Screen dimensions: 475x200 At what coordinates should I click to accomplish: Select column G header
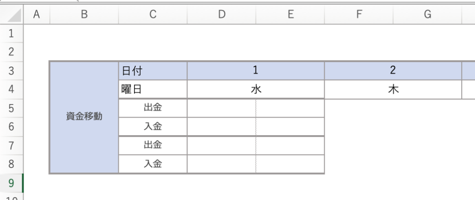[x=427, y=15]
